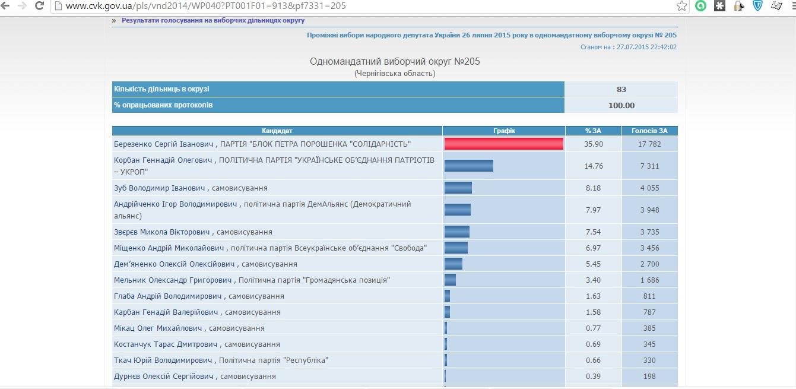
Task: Click the '% ЗА' column header
Action: (593, 131)
